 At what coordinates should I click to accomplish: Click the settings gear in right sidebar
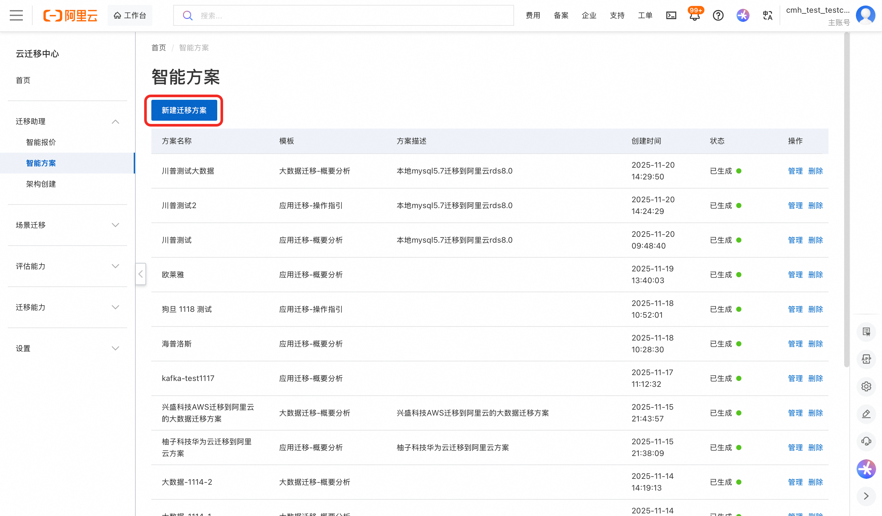866,387
